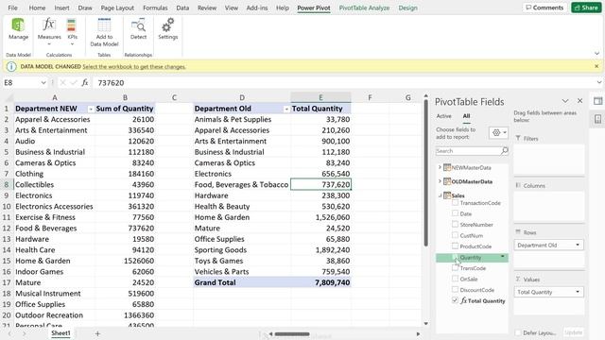
Task: Collapse the Sales table in field list
Action: 440,195
